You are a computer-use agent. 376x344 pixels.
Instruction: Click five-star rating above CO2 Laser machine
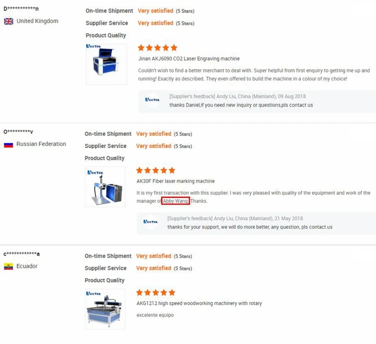(157, 48)
